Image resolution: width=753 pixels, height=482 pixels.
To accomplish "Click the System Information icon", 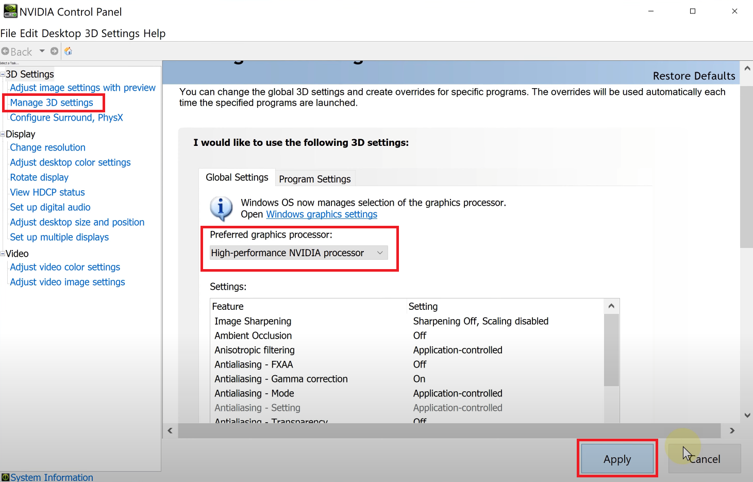I will [5, 477].
